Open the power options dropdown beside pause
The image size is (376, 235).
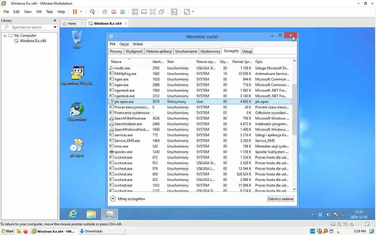click(81, 12)
